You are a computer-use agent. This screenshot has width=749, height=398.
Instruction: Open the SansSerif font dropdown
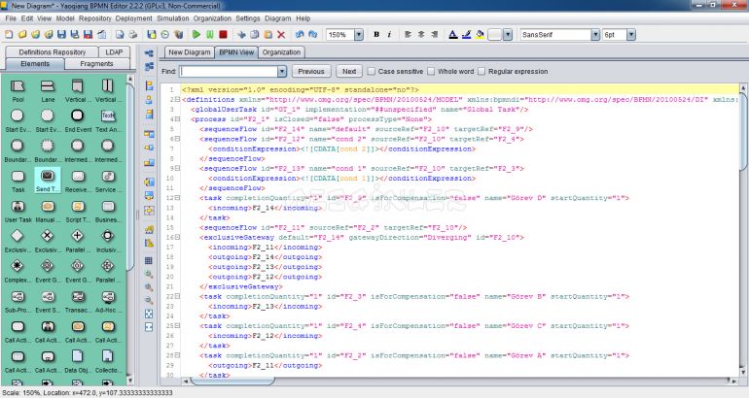point(595,34)
